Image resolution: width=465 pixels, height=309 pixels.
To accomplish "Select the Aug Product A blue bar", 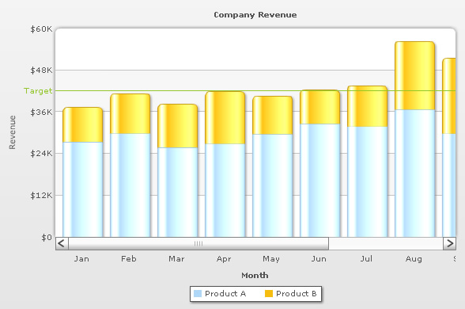I will tap(415, 174).
